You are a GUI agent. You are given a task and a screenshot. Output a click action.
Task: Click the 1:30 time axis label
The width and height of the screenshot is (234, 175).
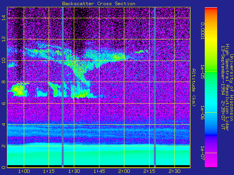click(74, 171)
